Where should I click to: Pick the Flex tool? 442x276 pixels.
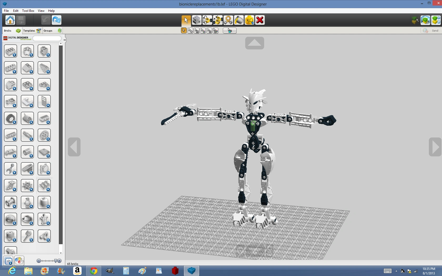tap(228, 20)
